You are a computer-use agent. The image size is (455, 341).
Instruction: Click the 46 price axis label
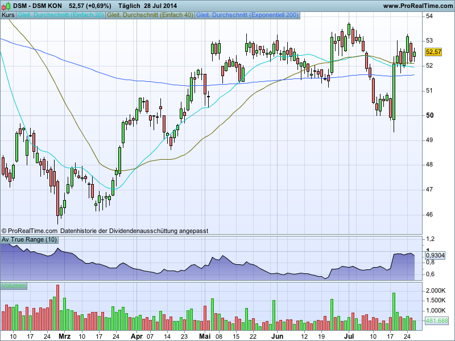429,215
